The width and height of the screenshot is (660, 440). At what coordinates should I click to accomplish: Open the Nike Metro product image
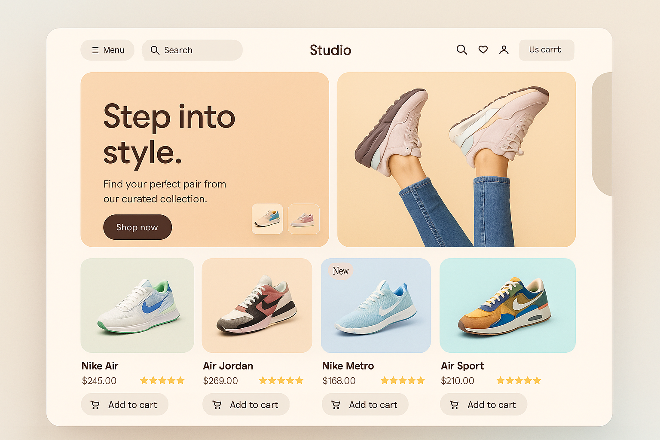[376, 306]
